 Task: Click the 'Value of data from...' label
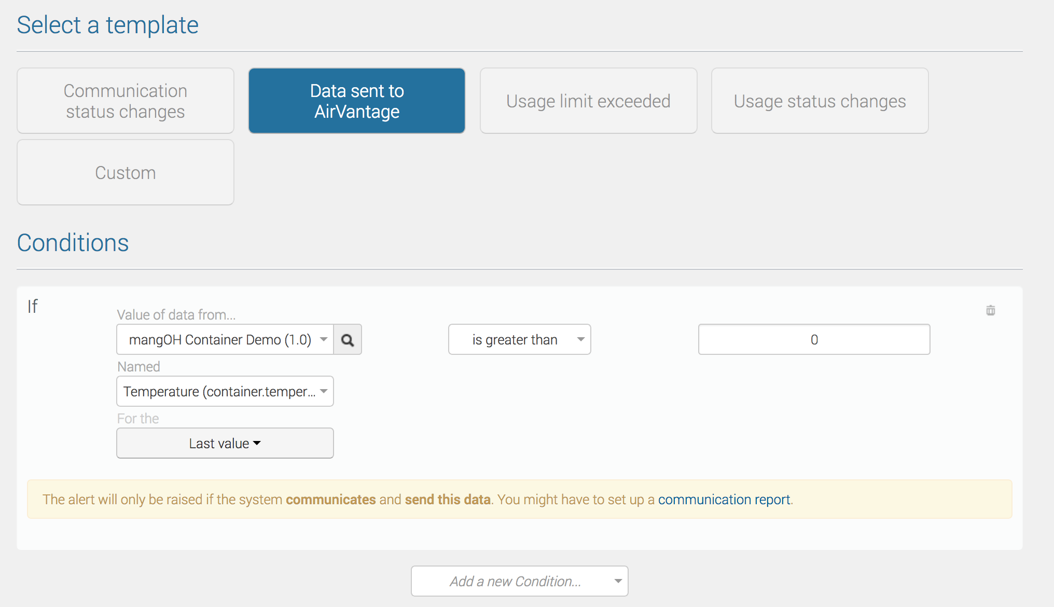176,315
